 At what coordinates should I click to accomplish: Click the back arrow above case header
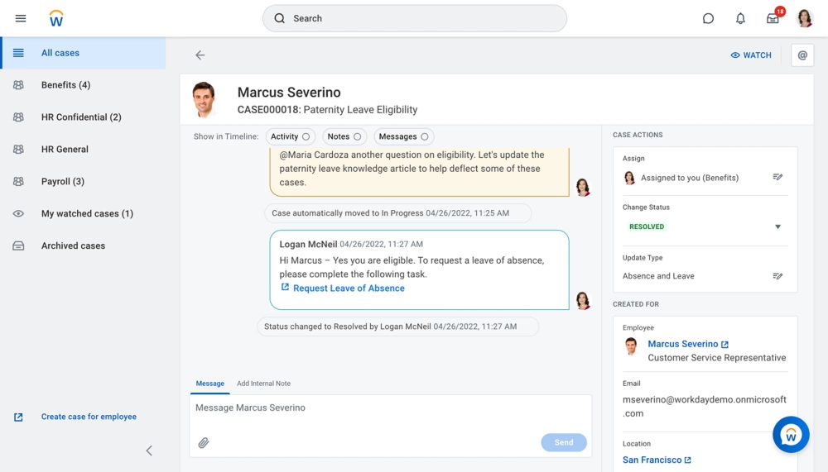click(200, 55)
